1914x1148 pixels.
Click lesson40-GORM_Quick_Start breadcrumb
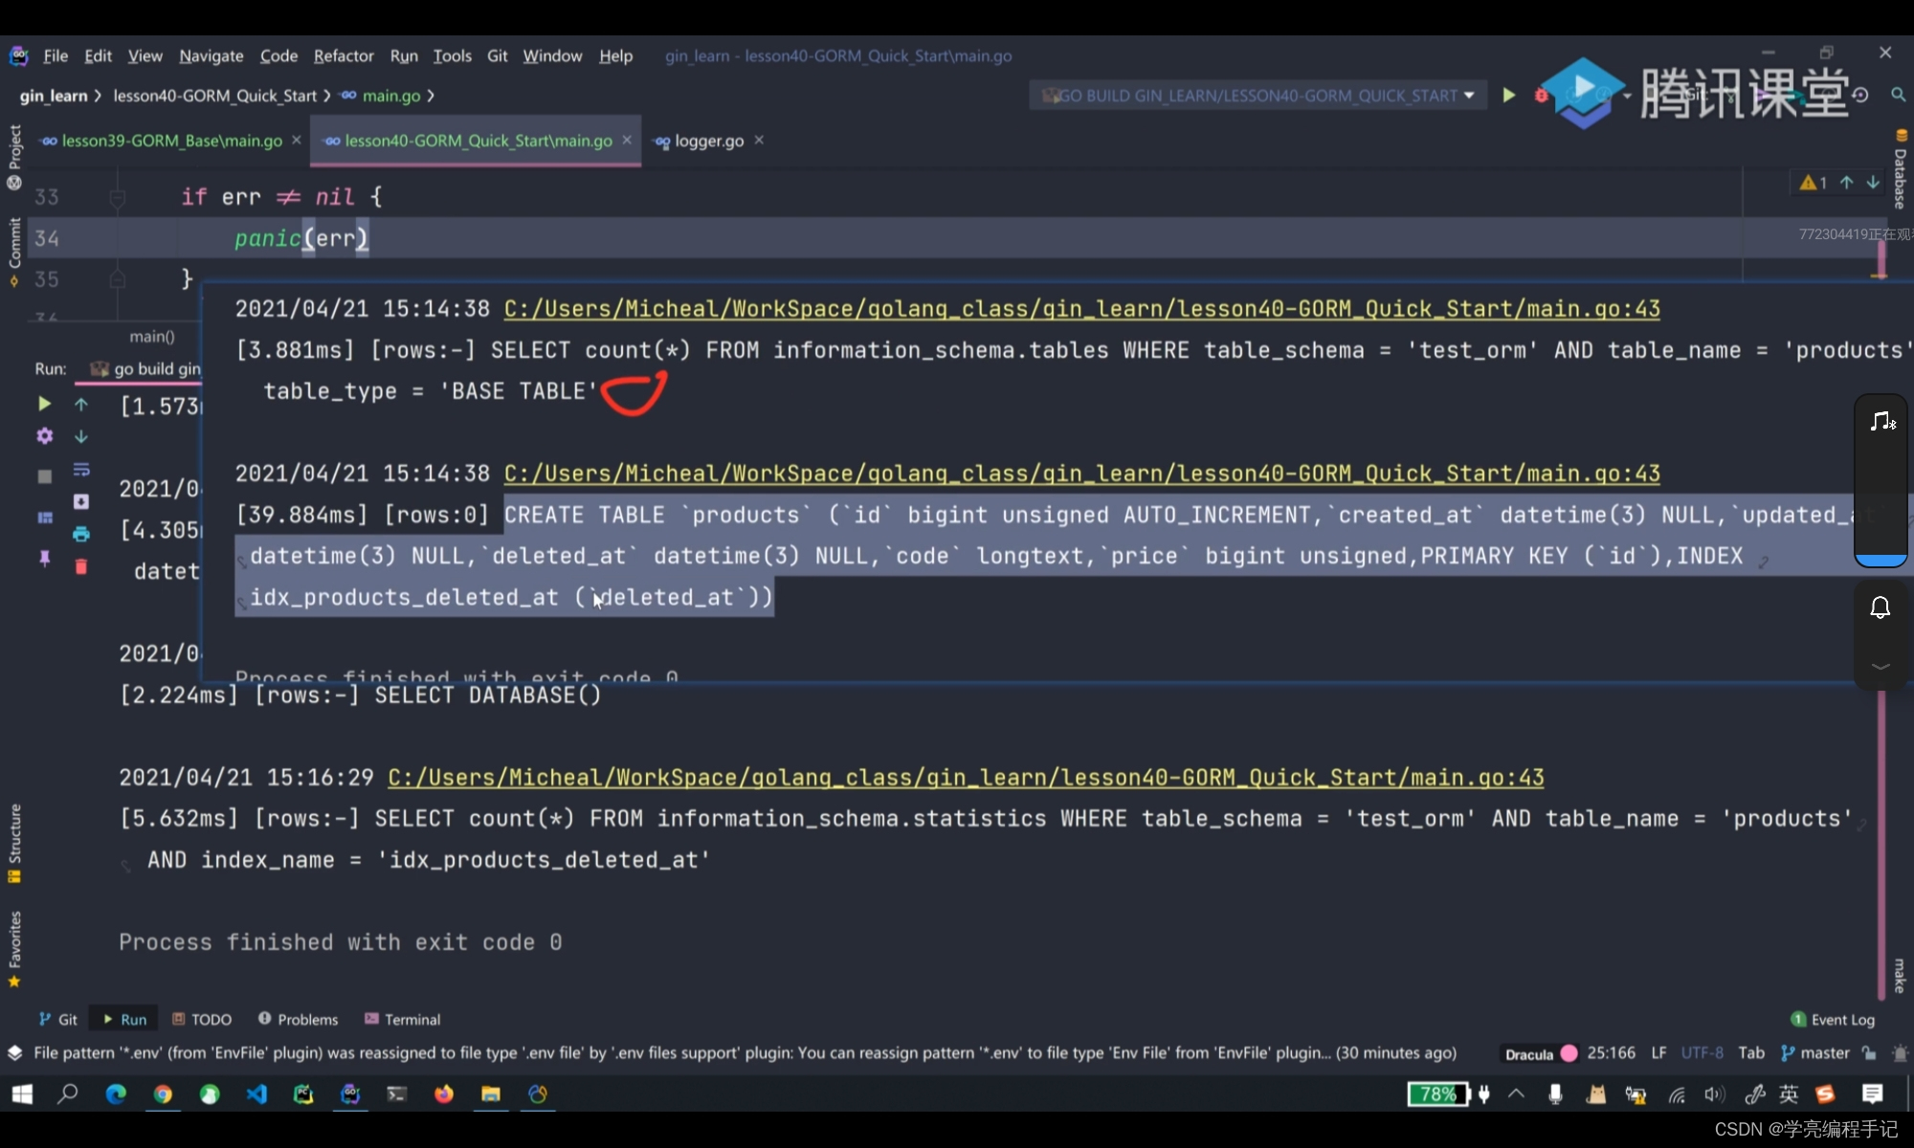(x=214, y=96)
